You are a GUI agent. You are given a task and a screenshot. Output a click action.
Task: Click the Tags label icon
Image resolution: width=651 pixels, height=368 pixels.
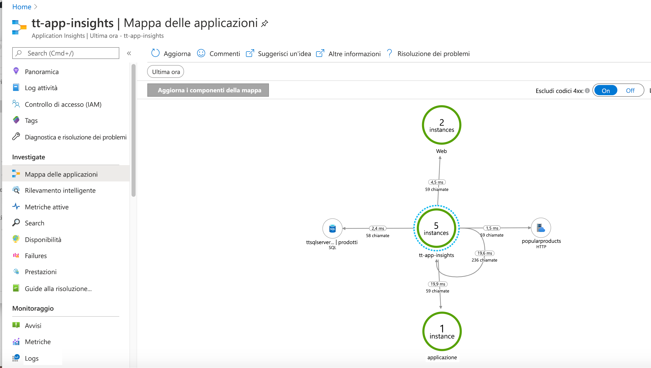coord(16,120)
